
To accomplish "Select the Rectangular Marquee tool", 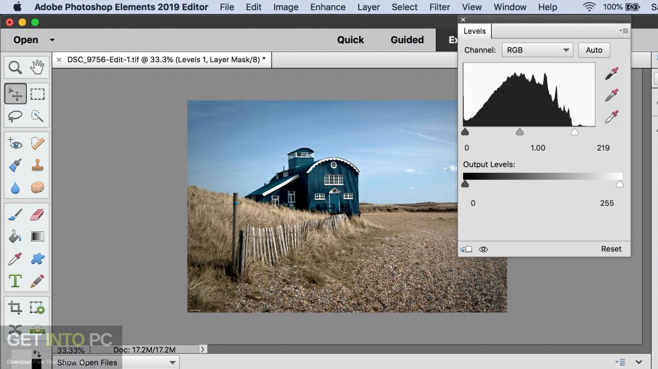I will pos(37,94).
